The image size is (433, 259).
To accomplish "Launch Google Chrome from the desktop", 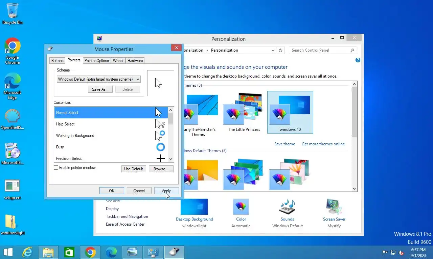I will pyautogui.click(x=12, y=51).
